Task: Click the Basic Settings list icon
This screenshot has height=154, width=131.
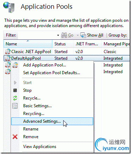Action: pos(15,106)
